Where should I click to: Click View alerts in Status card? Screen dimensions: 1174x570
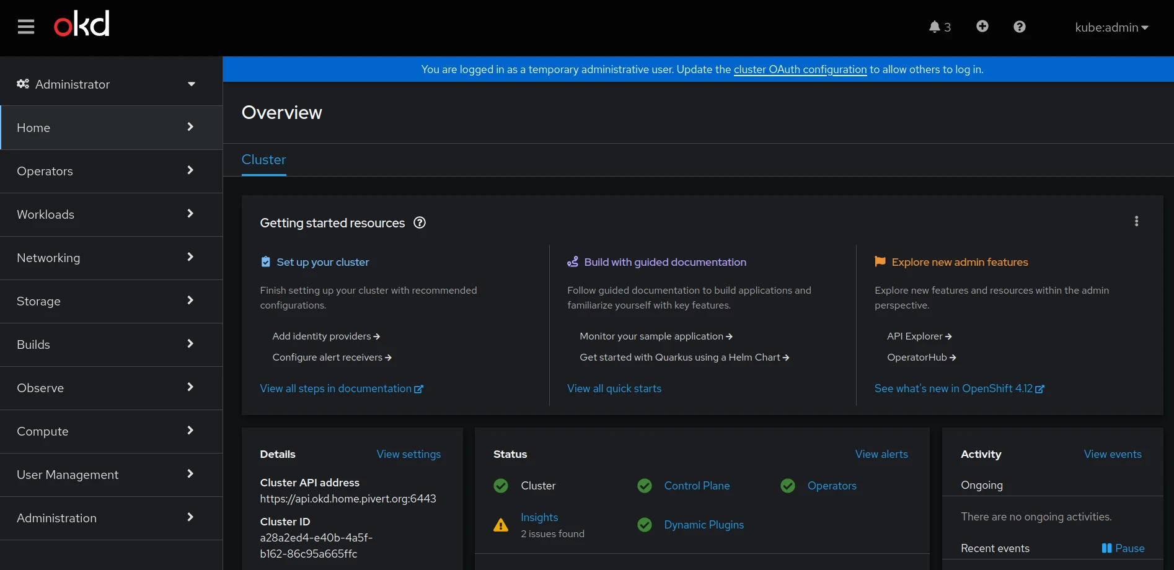pyautogui.click(x=881, y=454)
